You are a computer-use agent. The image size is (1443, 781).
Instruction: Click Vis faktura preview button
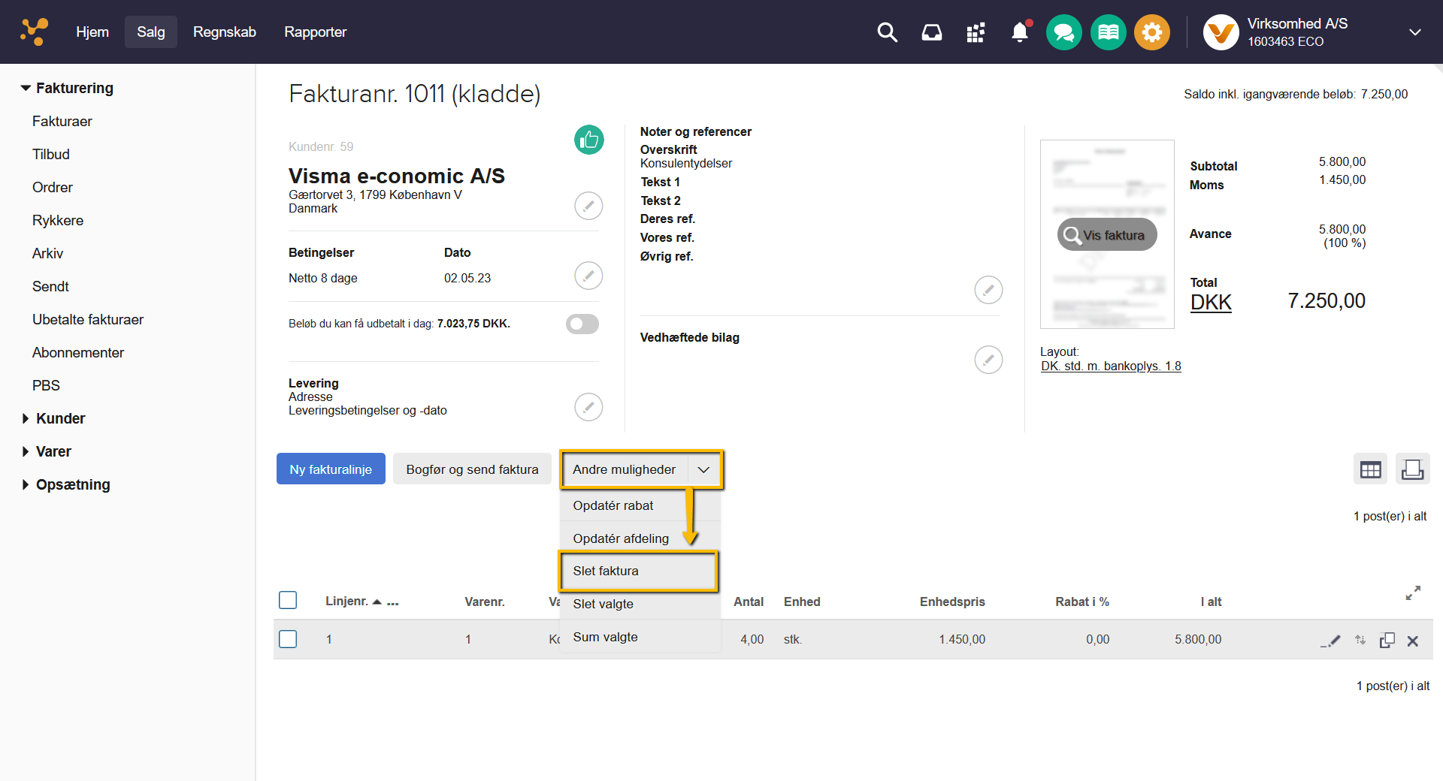click(1107, 235)
